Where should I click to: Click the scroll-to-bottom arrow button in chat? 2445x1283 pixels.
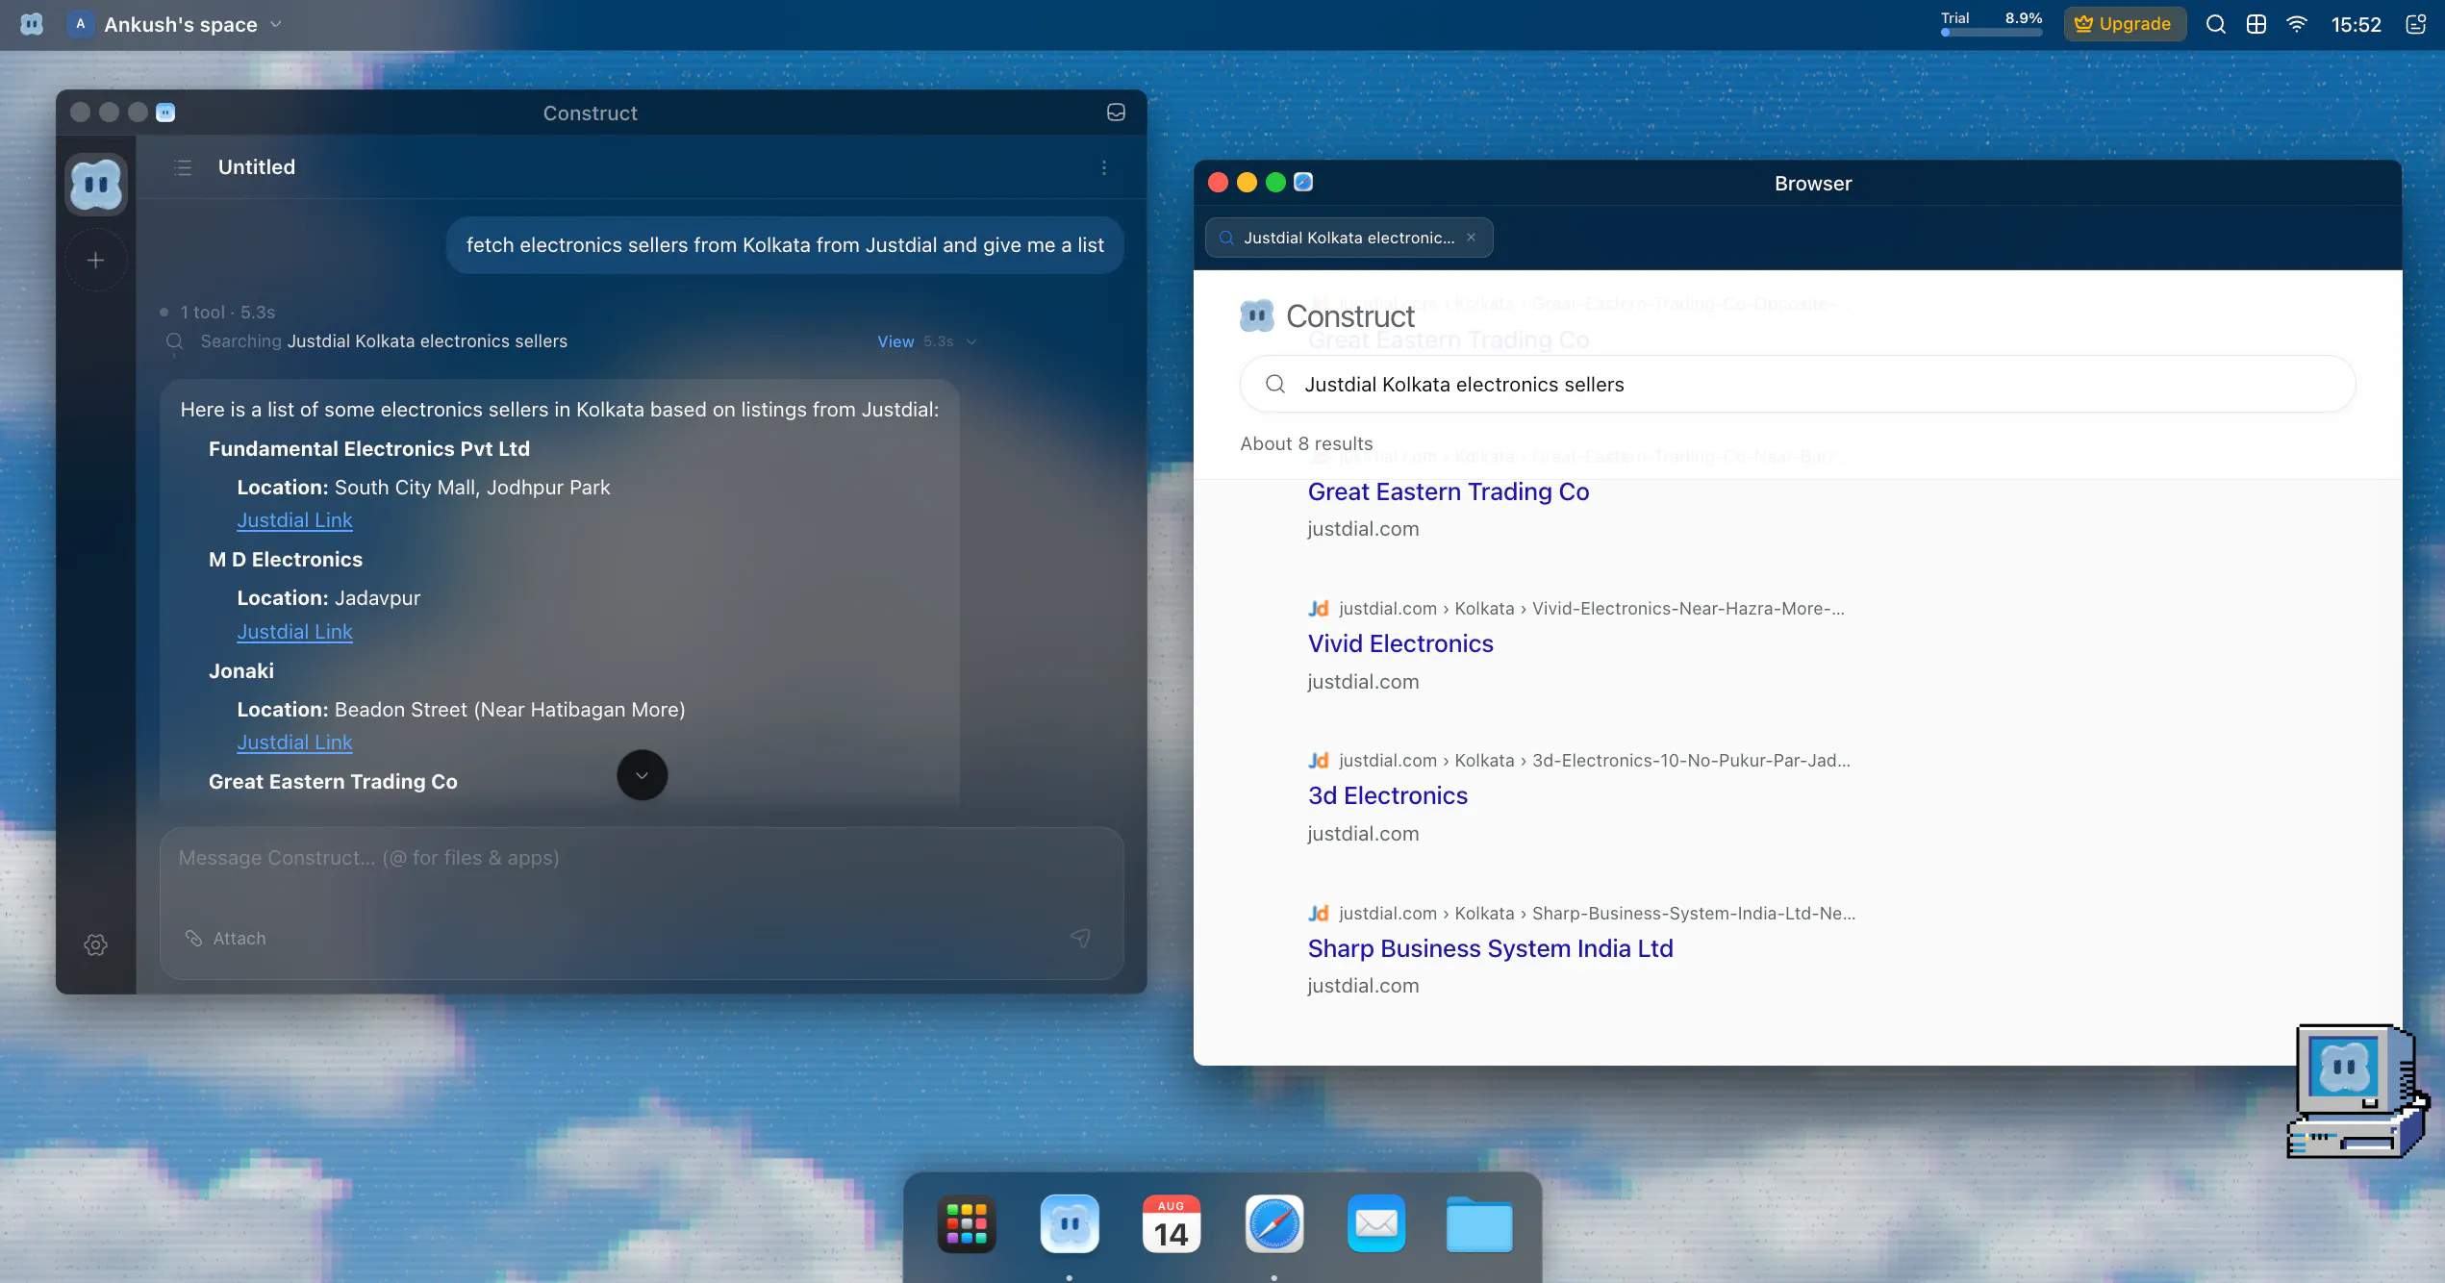[x=643, y=775]
